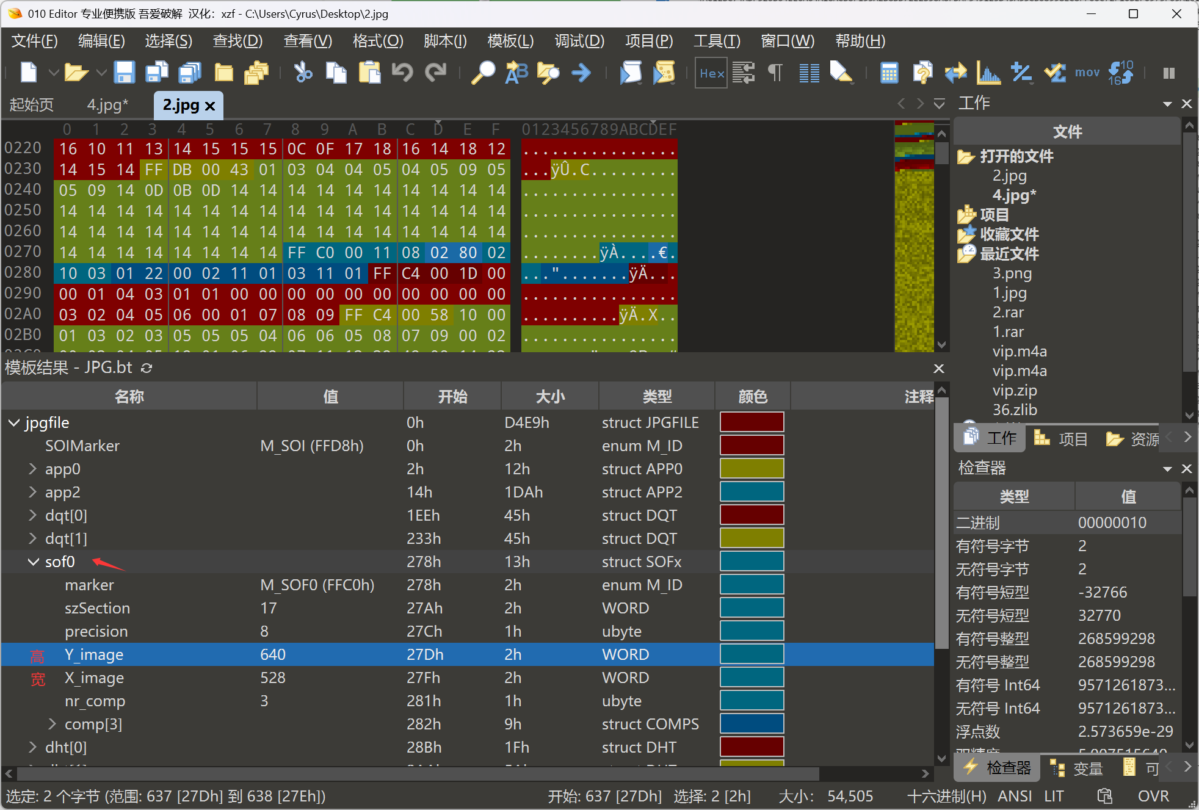Click the Highlight marker tool icon
1199x810 pixels.
point(841,73)
